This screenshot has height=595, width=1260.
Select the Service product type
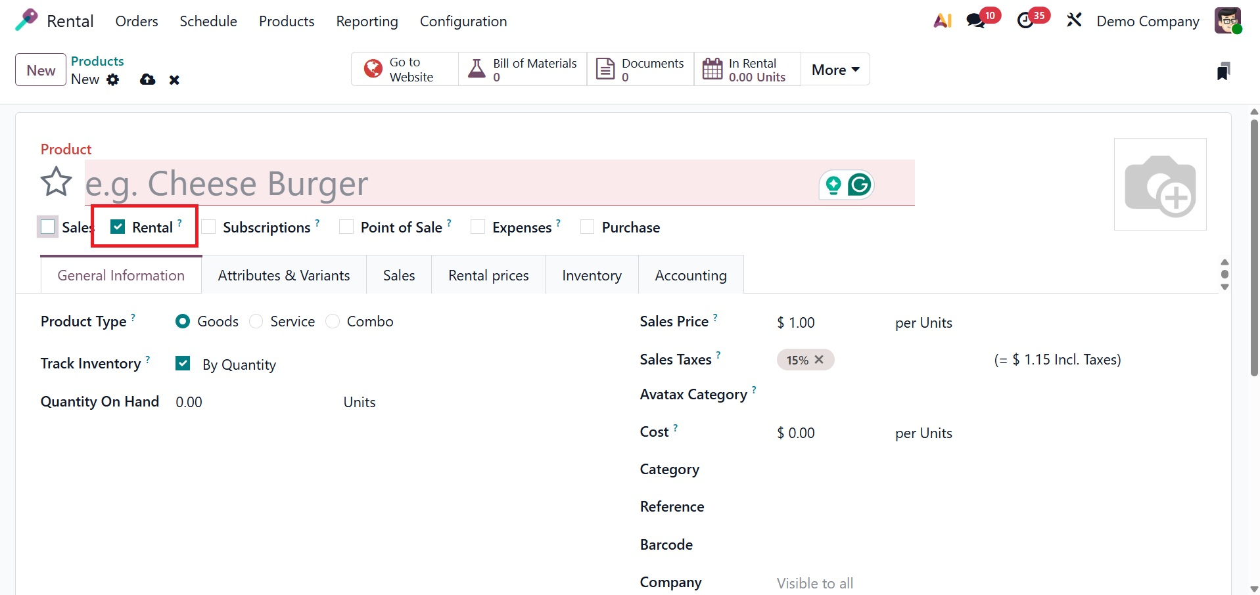tap(256, 322)
